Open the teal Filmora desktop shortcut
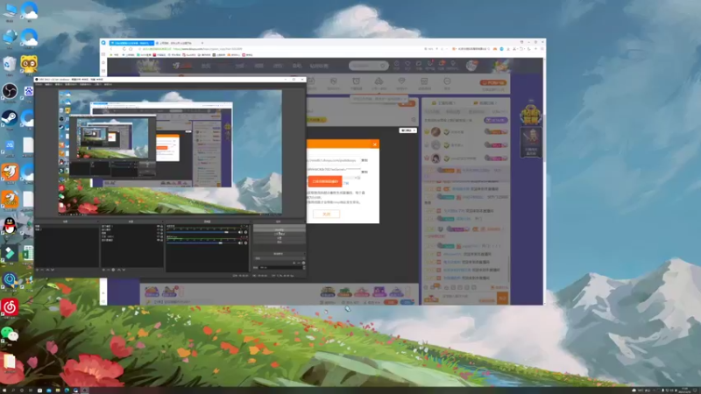The height and width of the screenshot is (394, 701). [10, 253]
